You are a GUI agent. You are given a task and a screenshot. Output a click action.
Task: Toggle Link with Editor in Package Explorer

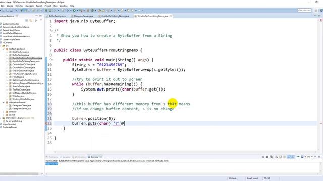31,20
